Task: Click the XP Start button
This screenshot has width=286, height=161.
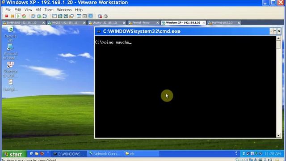Action: point(15,154)
